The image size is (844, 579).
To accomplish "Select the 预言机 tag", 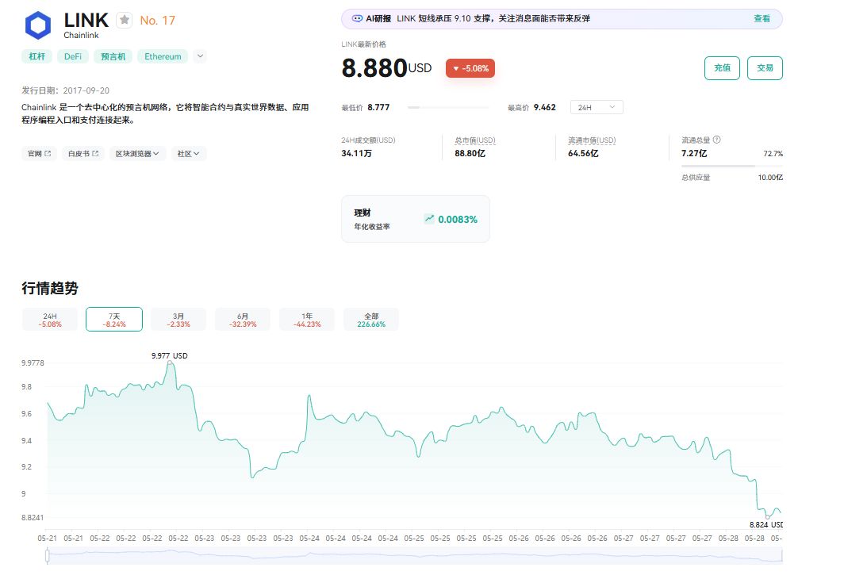I will 113,56.
